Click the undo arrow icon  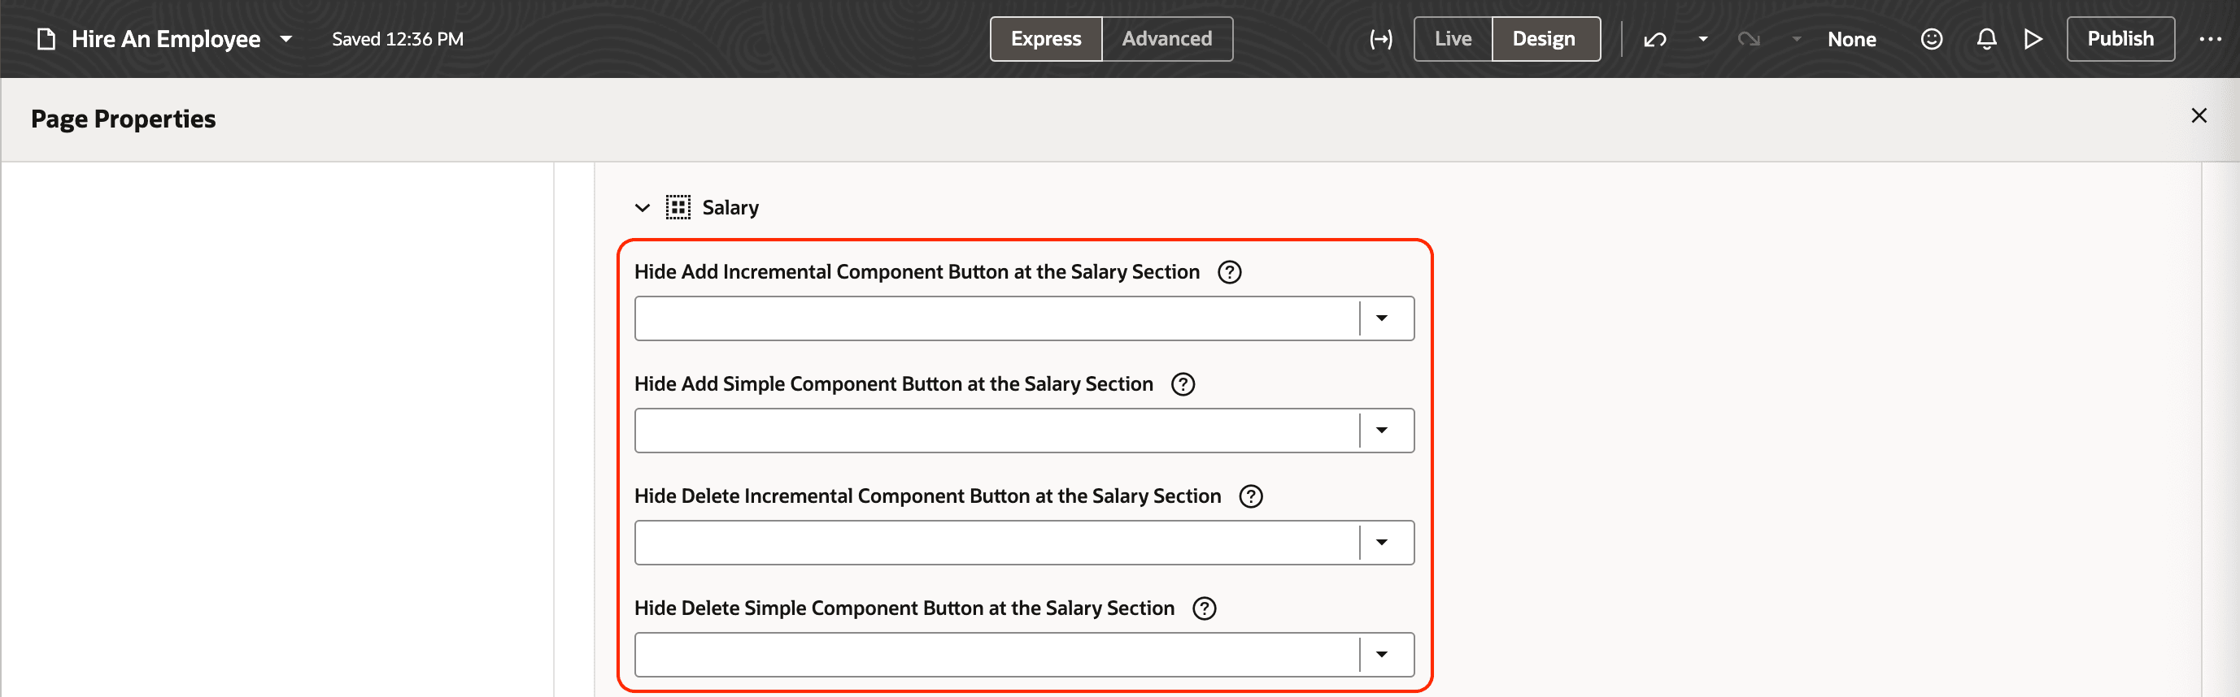1654,39
